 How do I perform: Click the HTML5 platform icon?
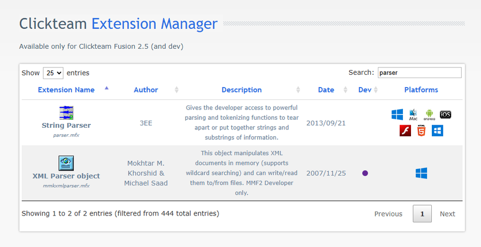click(x=421, y=130)
